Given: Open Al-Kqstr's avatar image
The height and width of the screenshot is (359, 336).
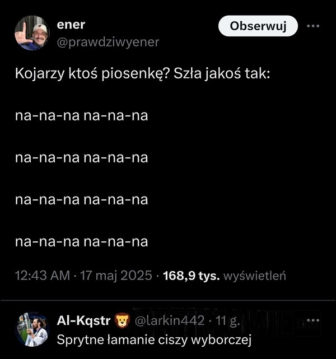Looking at the screenshot, I should tap(32, 329).
